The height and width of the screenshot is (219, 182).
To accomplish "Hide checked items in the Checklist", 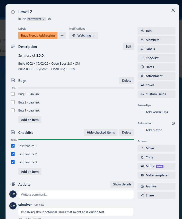I will tap(101, 132).
